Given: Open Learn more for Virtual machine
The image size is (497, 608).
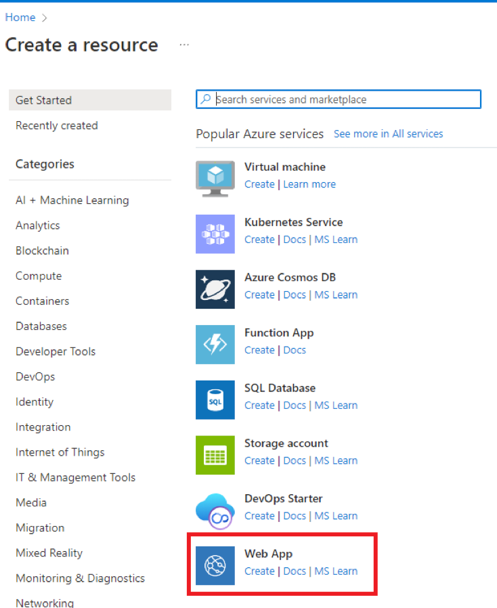Looking at the screenshot, I should pyautogui.click(x=309, y=184).
